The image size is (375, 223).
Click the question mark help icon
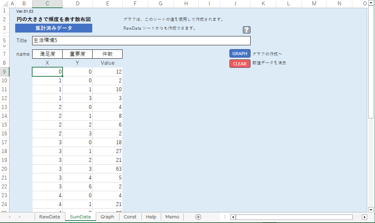click(x=246, y=30)
